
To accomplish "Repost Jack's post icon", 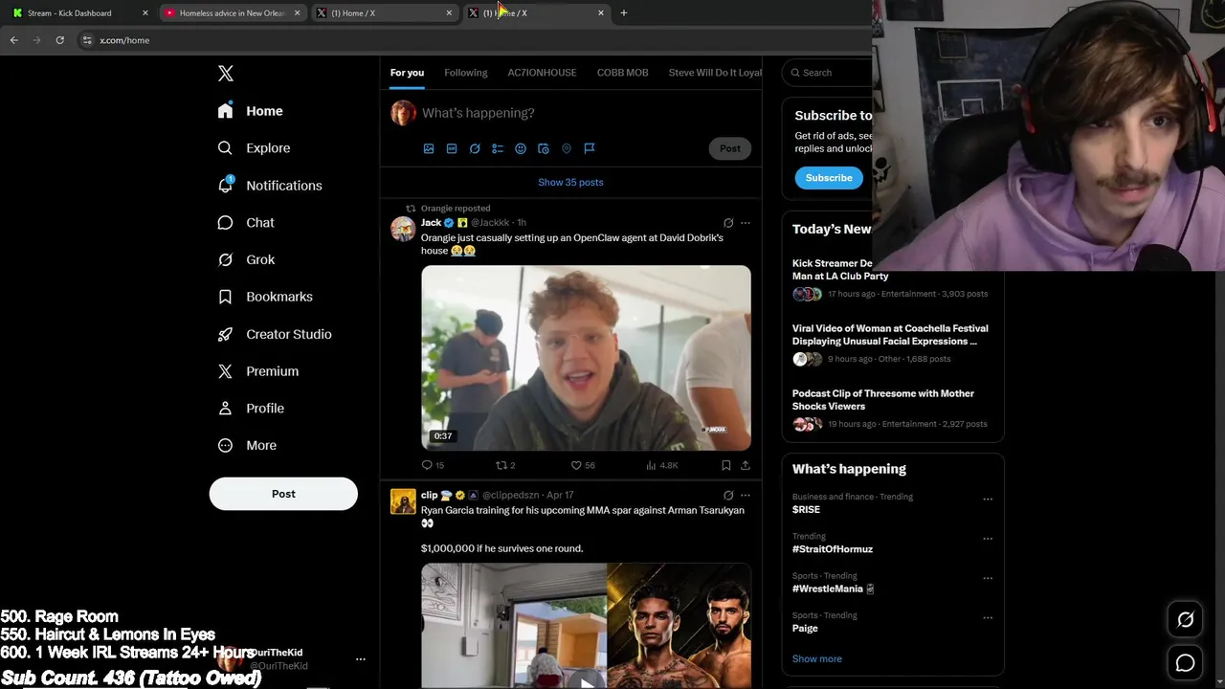I will pyautogui.click(x=501, y=465).
